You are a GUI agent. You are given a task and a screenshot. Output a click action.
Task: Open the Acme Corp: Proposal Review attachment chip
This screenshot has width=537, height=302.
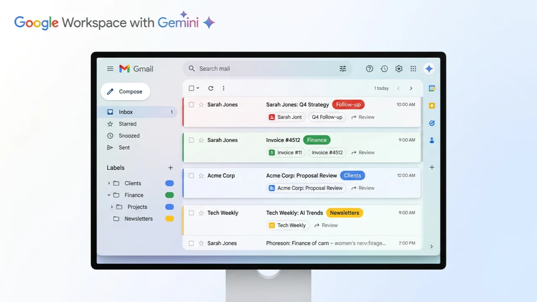[x=306, y=188]
